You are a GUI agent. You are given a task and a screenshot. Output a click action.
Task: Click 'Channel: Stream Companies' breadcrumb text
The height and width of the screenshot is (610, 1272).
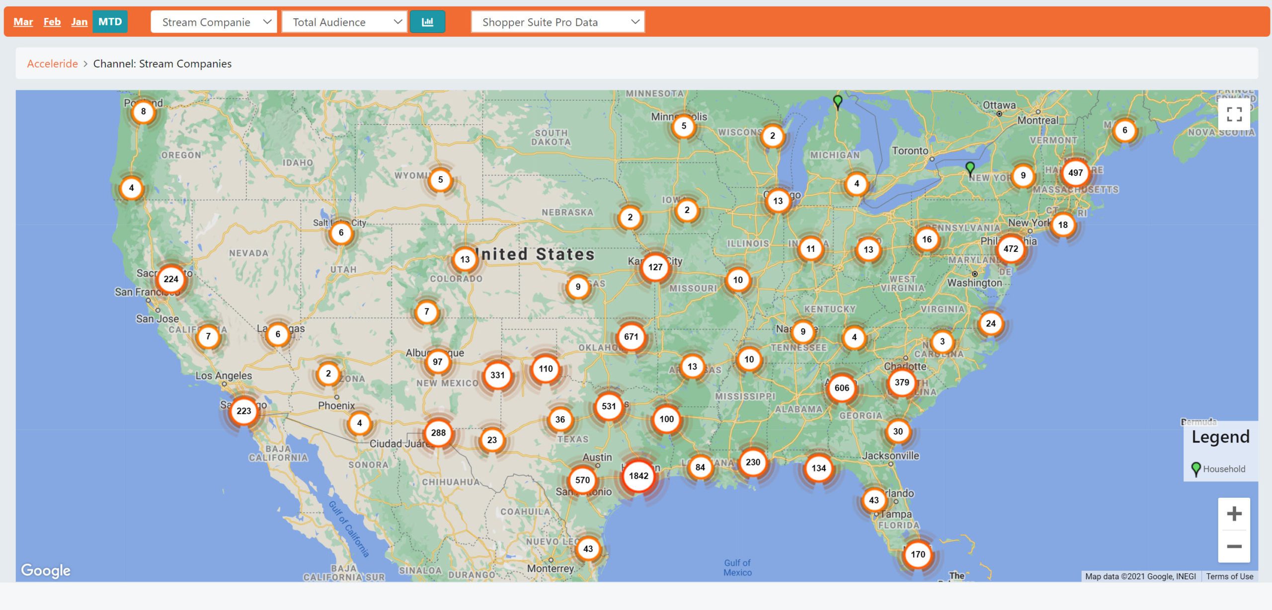point(162,64)
